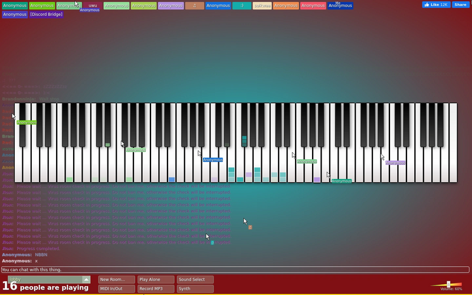Click the suikwaa participant tag
This screenshot has height=295, width=472.
coord(262,5)
